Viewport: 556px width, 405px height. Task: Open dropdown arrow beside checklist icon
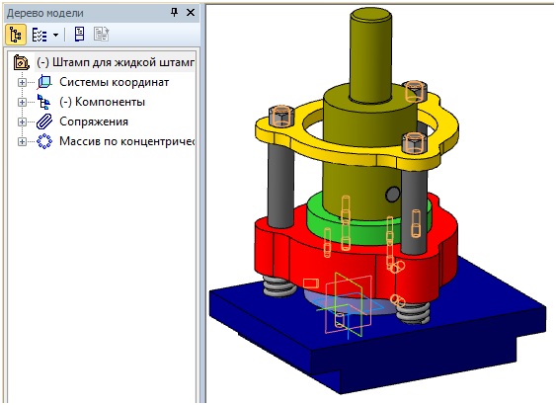[x=55, y=36]
